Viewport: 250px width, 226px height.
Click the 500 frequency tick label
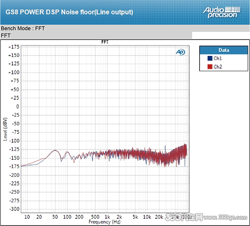pyautogui.click(x=95, y=217)
